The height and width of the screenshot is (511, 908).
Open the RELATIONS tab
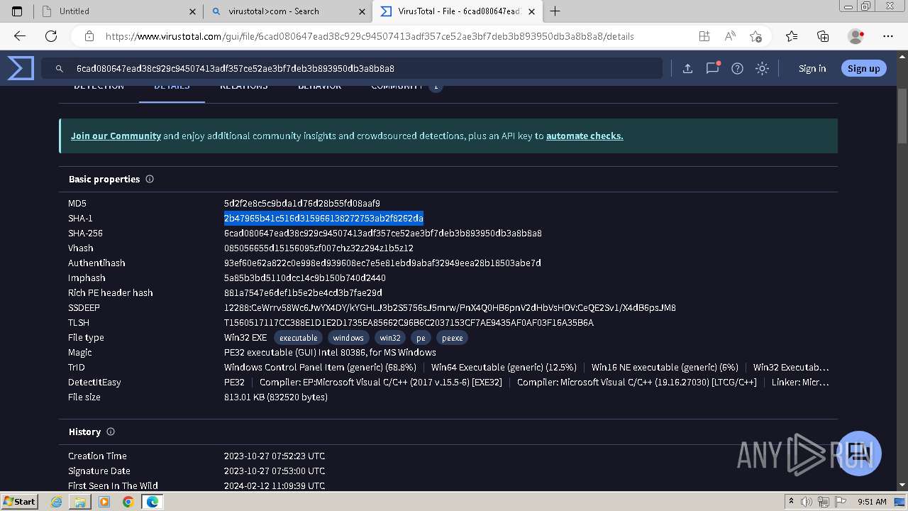(x=243, y=87)
